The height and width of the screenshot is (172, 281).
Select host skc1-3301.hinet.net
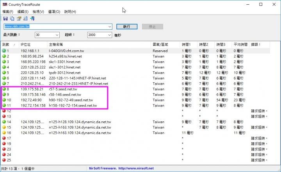tap(64, 62)
